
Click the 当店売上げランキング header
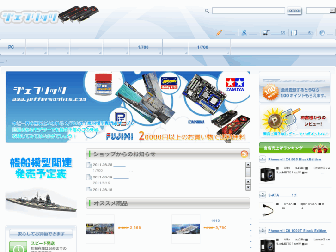pos(294,148)
